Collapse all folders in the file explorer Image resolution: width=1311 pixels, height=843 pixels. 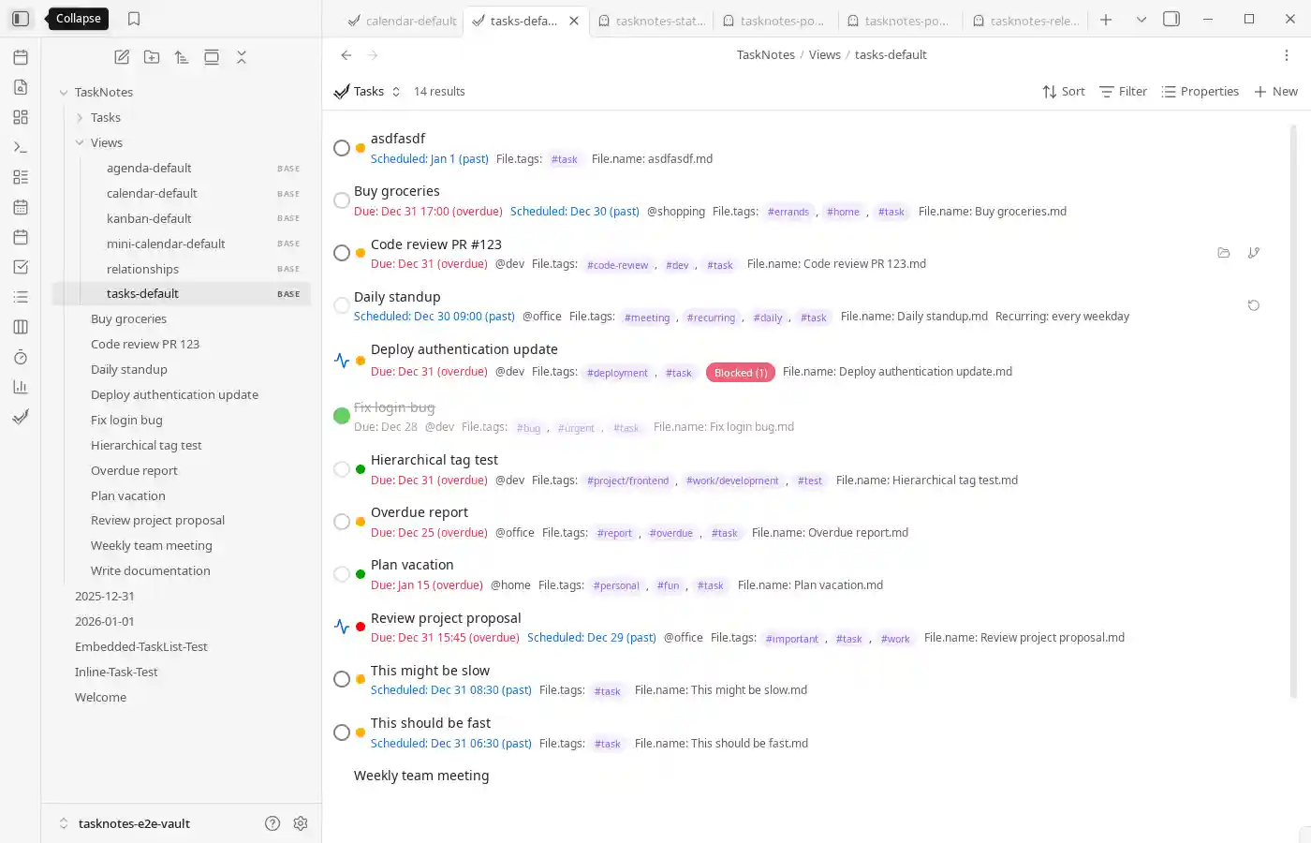click(242, 57)
